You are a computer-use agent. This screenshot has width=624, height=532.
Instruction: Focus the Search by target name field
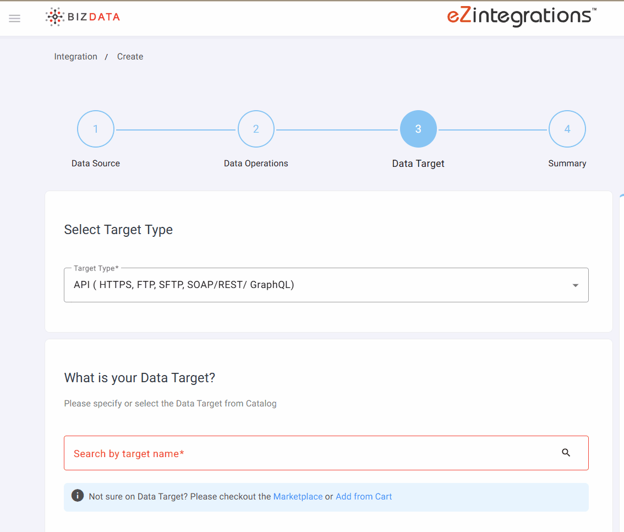click(x=308, y=453)
